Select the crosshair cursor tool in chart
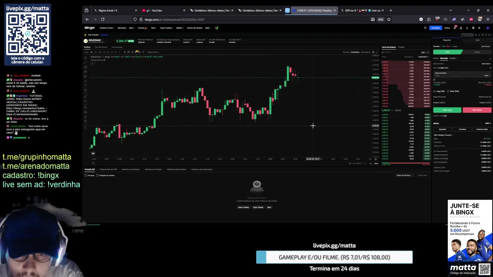Image resolution: width=493 pixels, height=277 pixels. 86,58
